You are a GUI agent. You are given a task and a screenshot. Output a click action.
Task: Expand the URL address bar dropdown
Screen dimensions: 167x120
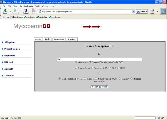[134, 11]
